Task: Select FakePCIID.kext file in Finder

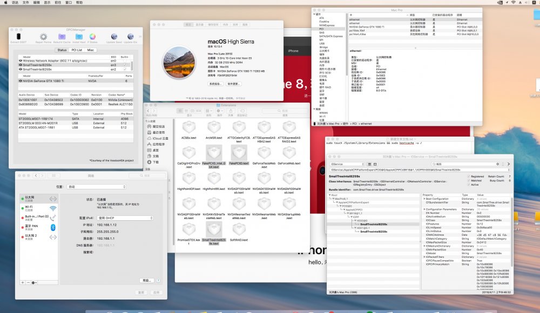Action: click(239, 155)
